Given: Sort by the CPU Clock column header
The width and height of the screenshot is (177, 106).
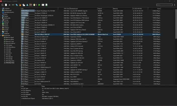Looking at the screenshot, I should [x=64, y=9].
